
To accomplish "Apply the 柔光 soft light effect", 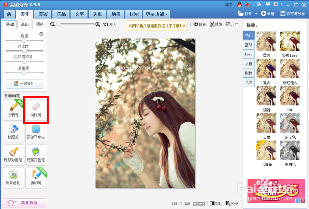I will click(x=266, y=41).
